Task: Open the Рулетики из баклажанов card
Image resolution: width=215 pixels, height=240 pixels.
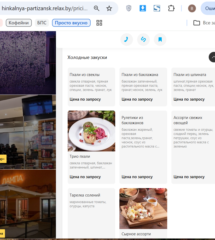Action: click(x=143, y=147)
